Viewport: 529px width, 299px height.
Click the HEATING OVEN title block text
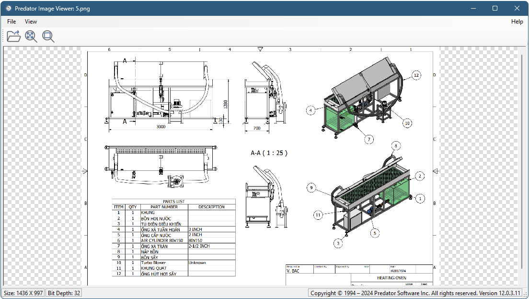click(x=392, y=277)
